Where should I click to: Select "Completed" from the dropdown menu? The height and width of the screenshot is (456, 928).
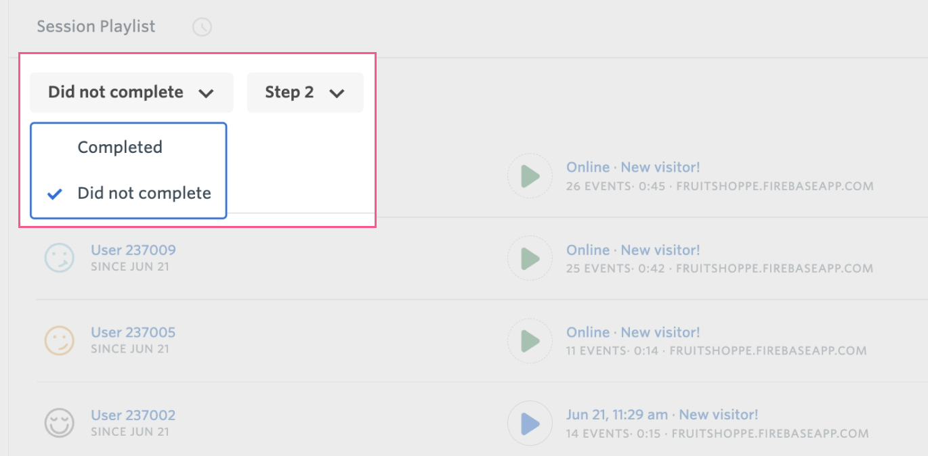(x=120, y=147)
